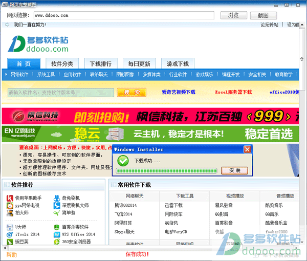This screenshot has width=307, height=261.
Task: Click the 帮助 help link
Action: [12, 255]
